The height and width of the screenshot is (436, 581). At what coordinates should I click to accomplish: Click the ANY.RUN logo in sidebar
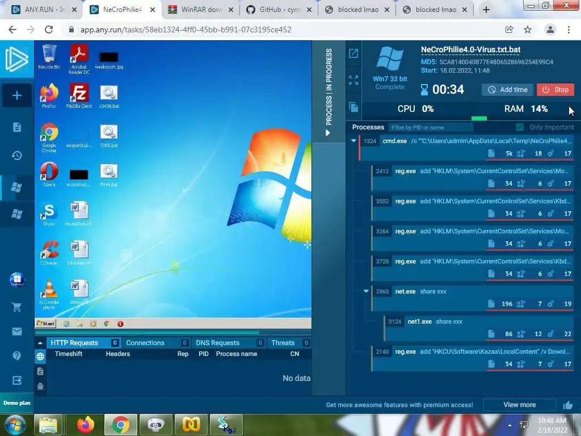pyautogui.click(x=16, y=59)
